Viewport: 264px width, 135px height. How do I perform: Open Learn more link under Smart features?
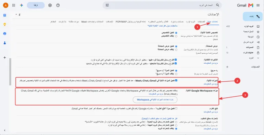pyautogui.click(x=211, y=84)
